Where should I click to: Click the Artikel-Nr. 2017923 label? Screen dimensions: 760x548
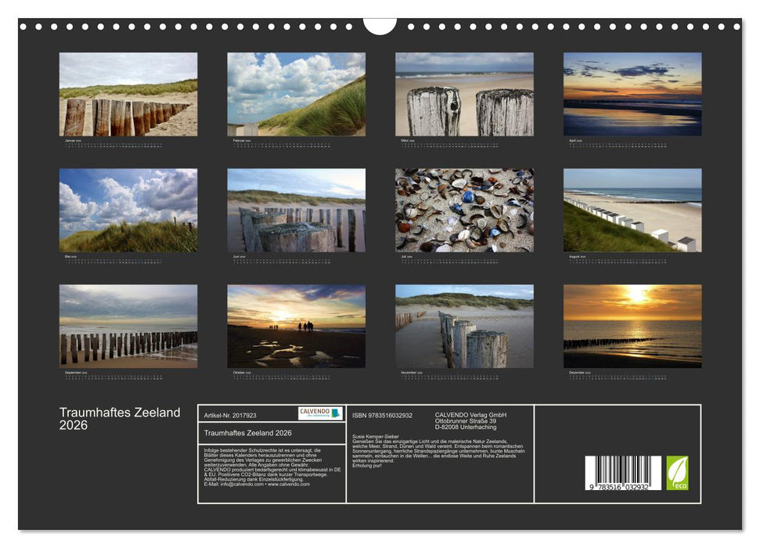pos(229,413)
